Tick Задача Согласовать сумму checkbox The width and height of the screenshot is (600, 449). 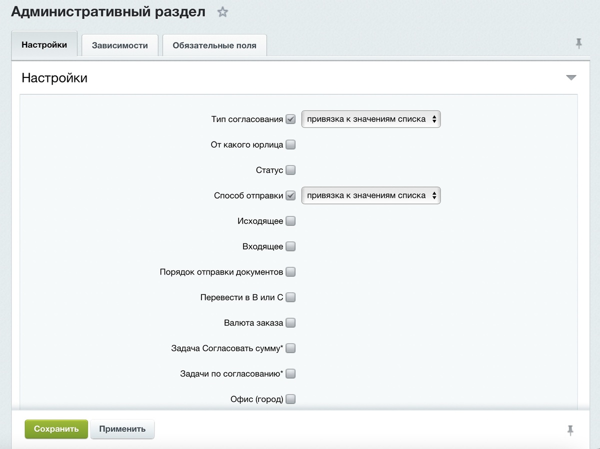click(x=290, y=348)
